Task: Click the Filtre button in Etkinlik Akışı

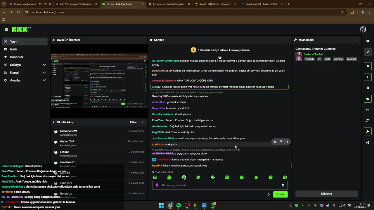Action: (x=133, y=123)
